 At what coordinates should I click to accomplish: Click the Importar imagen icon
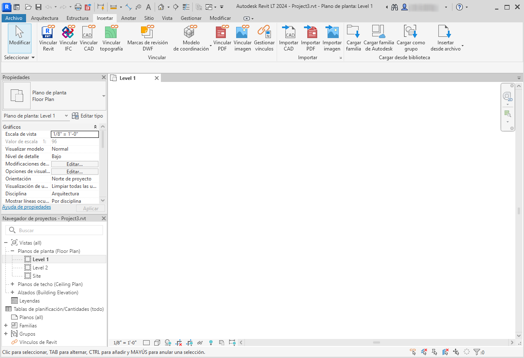click(x=332, y=32)
